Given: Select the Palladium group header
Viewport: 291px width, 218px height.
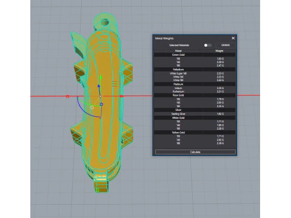Looking at the screenshot, I should coord(195,70).
